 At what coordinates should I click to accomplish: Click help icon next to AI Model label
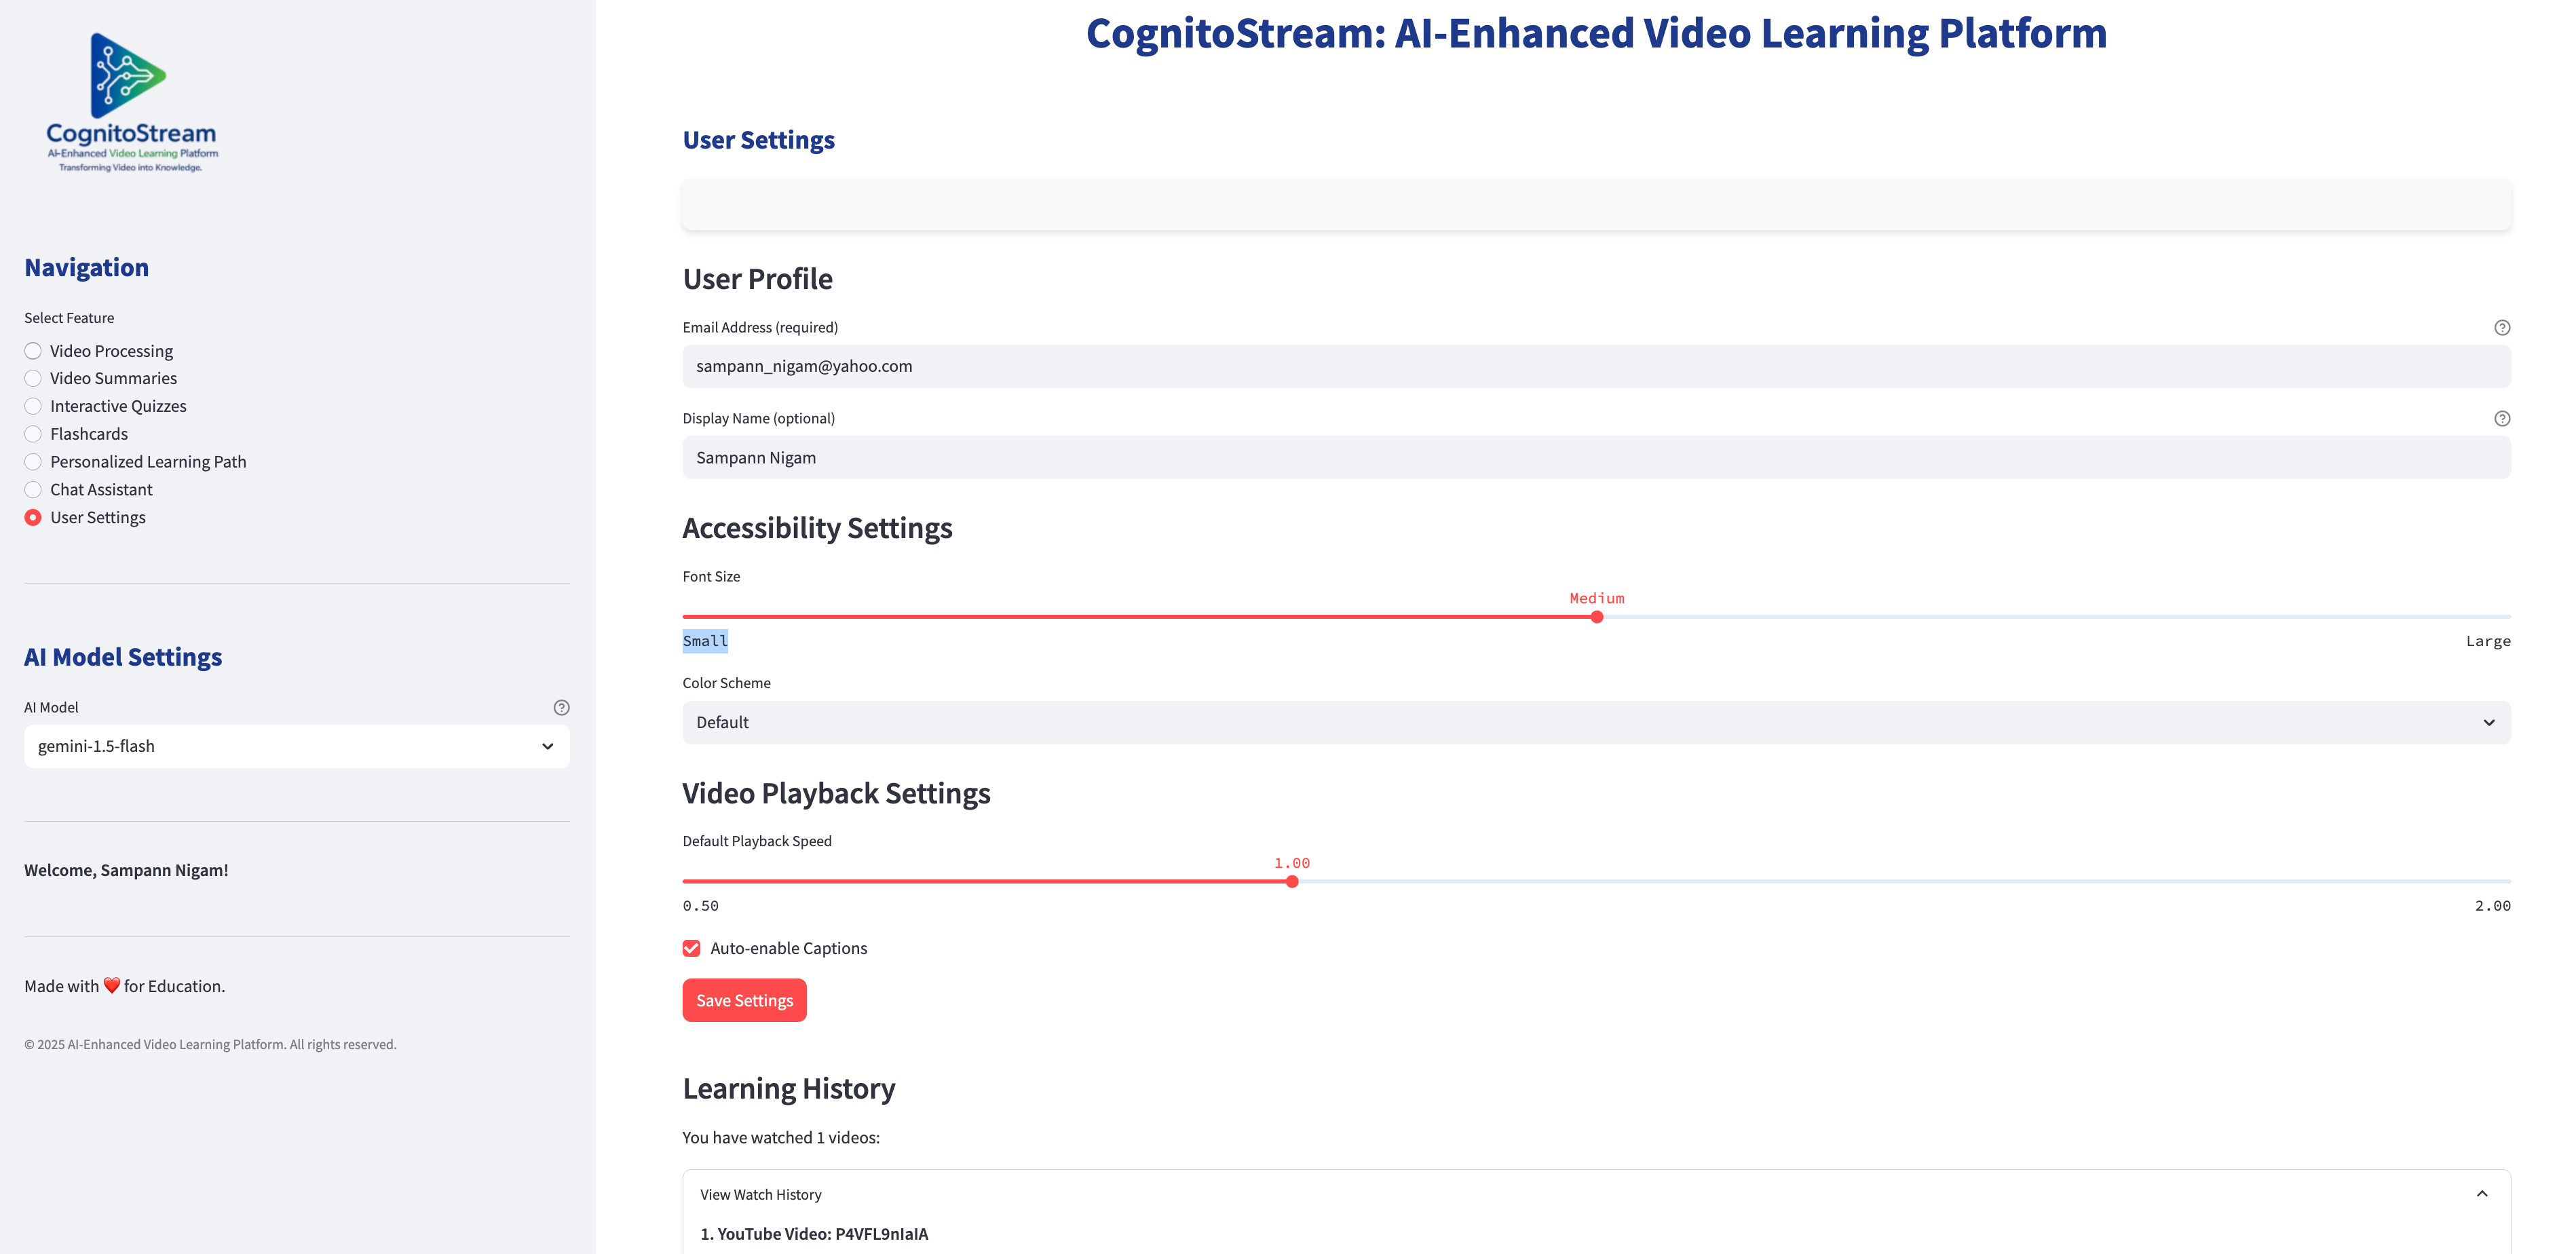(x=561, y=708)
